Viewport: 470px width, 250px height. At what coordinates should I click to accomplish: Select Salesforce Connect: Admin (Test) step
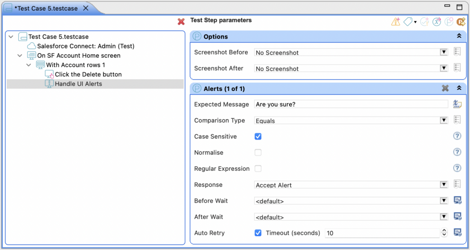(86, 46)
